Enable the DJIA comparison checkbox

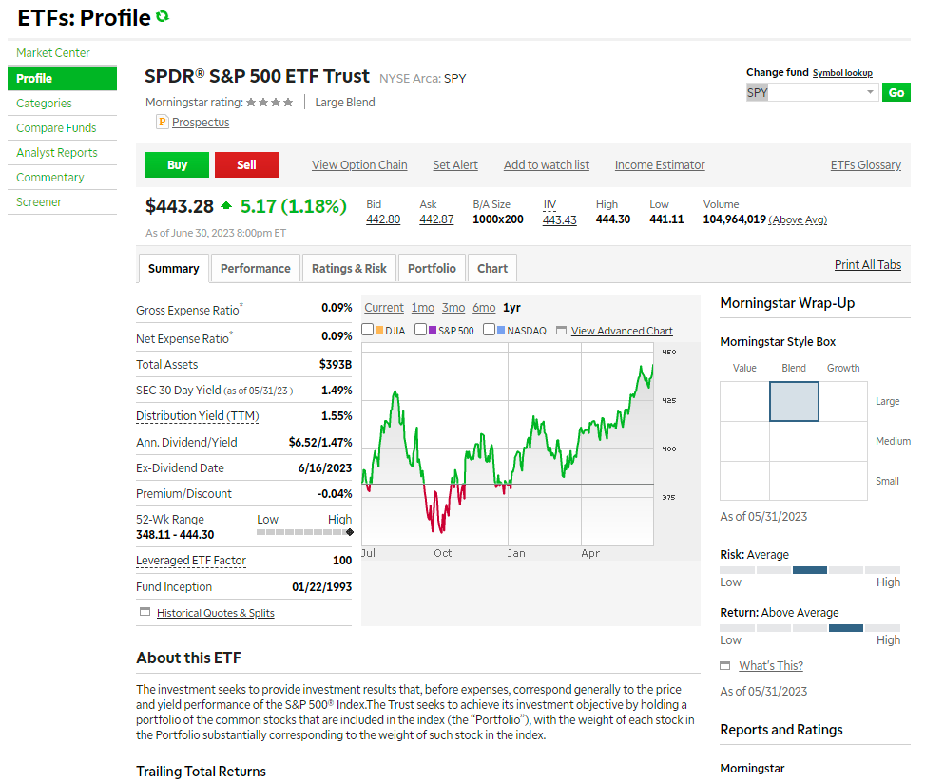[x=368, y=329]
